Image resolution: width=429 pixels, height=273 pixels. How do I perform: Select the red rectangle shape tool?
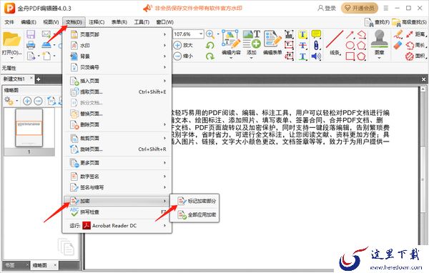[350, 56]
